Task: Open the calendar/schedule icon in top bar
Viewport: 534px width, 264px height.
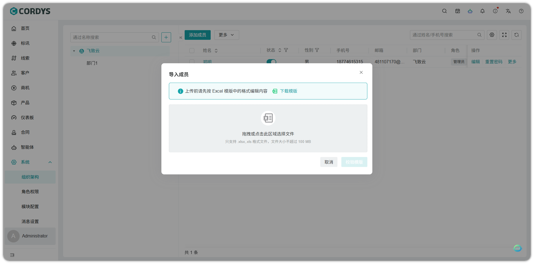Action: tap(457, 11)
